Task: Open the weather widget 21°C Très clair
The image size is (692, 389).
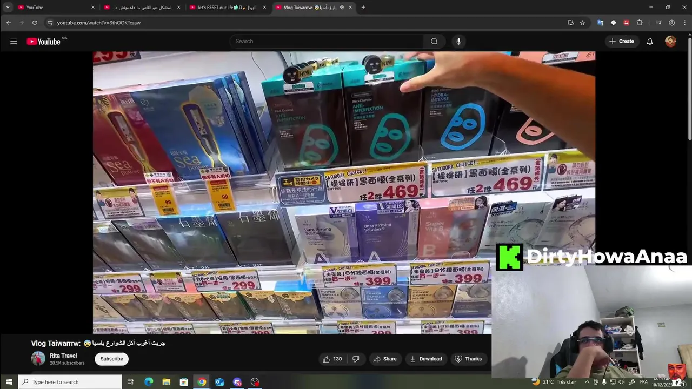Action: [x=555, y=382]
